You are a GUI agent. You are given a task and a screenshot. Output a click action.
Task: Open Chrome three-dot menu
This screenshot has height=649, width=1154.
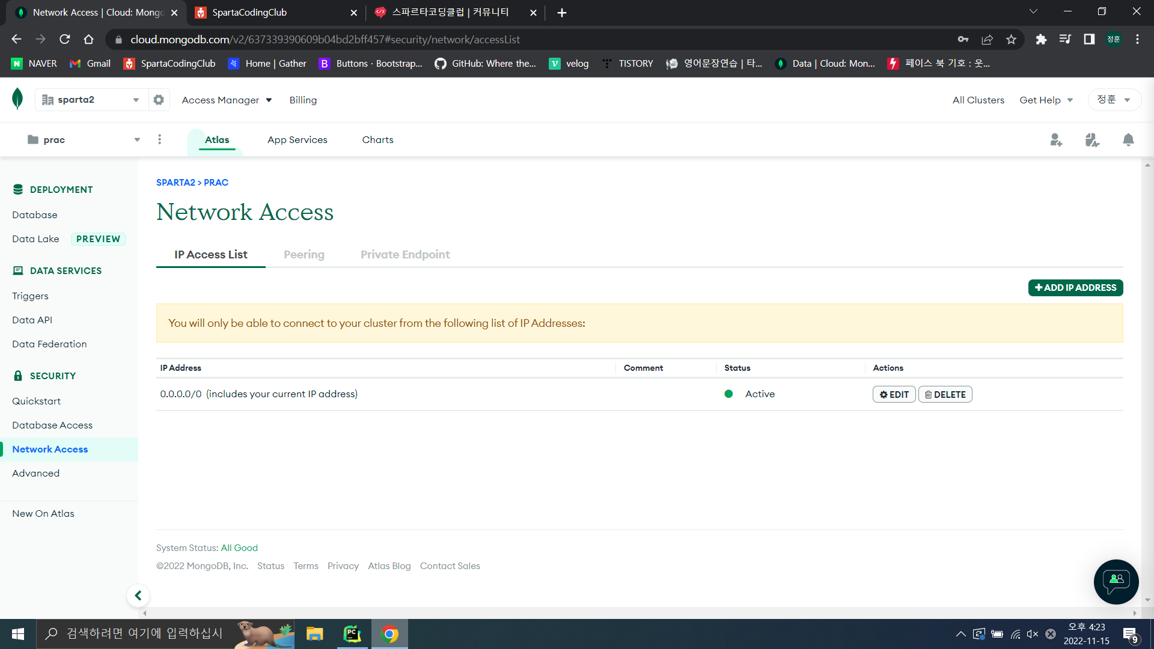[1137, 40]
